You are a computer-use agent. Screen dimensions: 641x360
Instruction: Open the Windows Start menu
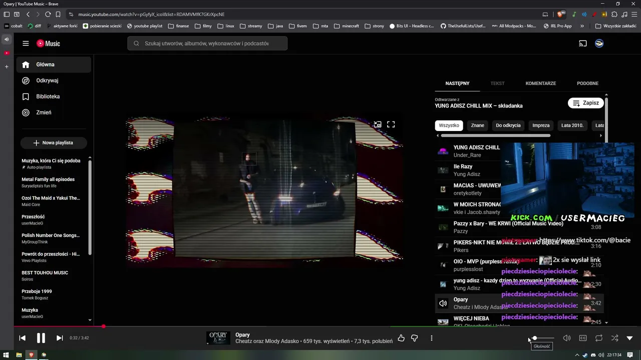6,355
